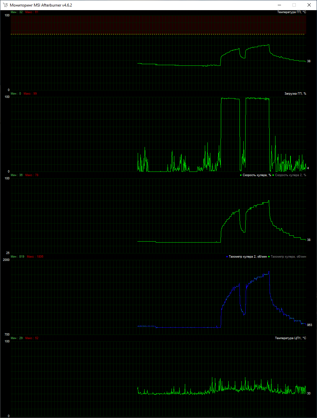The height and width of the screenshot is (418, 317).
Task: Click the 700 axis label on tachometer graph
Action: click(x=7, y=335)
